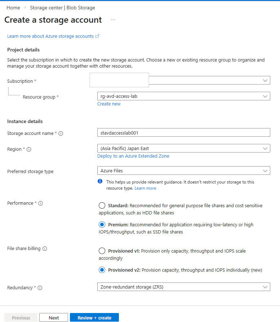280x322 pixels.
Task: Click the Subscription field label
Action: pos(20,81)
